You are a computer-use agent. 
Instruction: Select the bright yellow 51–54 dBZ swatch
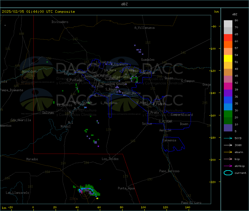tap(228, 59)
